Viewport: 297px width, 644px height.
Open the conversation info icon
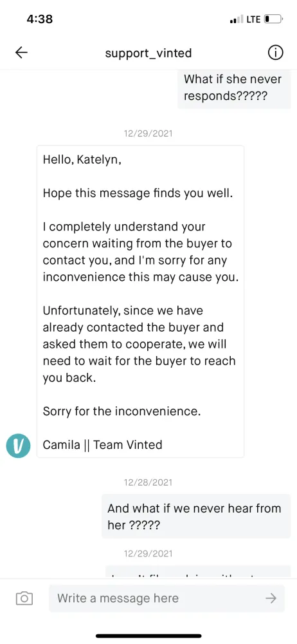pos(275,53)
